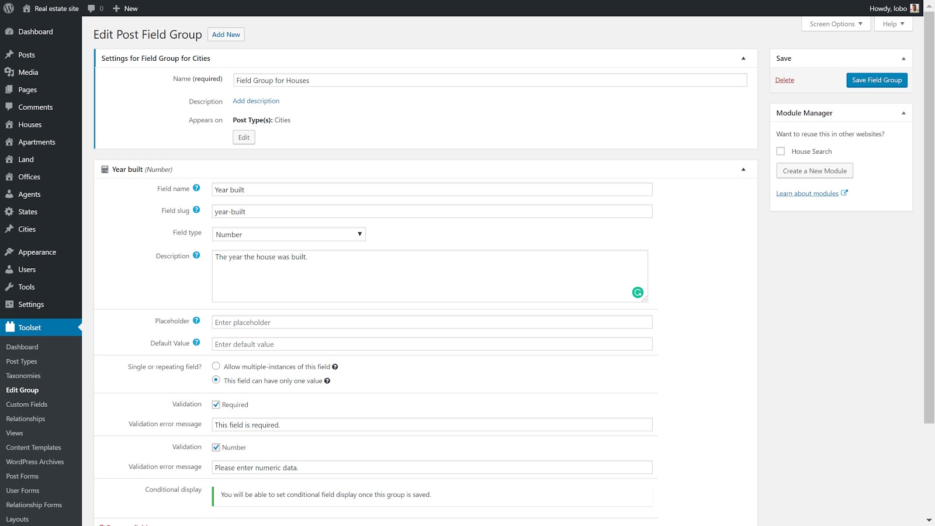Click help icon beside Default Value label
935x526 pixels.
[x=196, y=342]
